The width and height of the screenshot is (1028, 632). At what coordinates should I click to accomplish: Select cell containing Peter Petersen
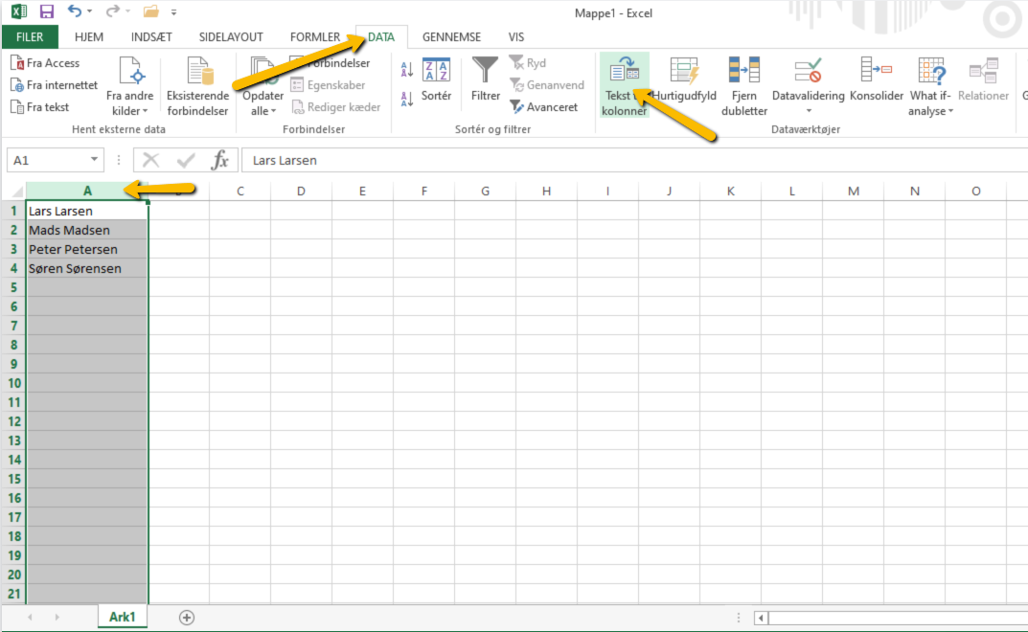point(86,249)
